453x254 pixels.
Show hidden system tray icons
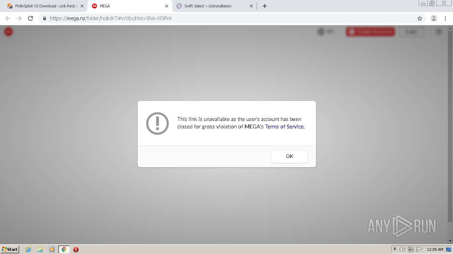tap(395, 249)
